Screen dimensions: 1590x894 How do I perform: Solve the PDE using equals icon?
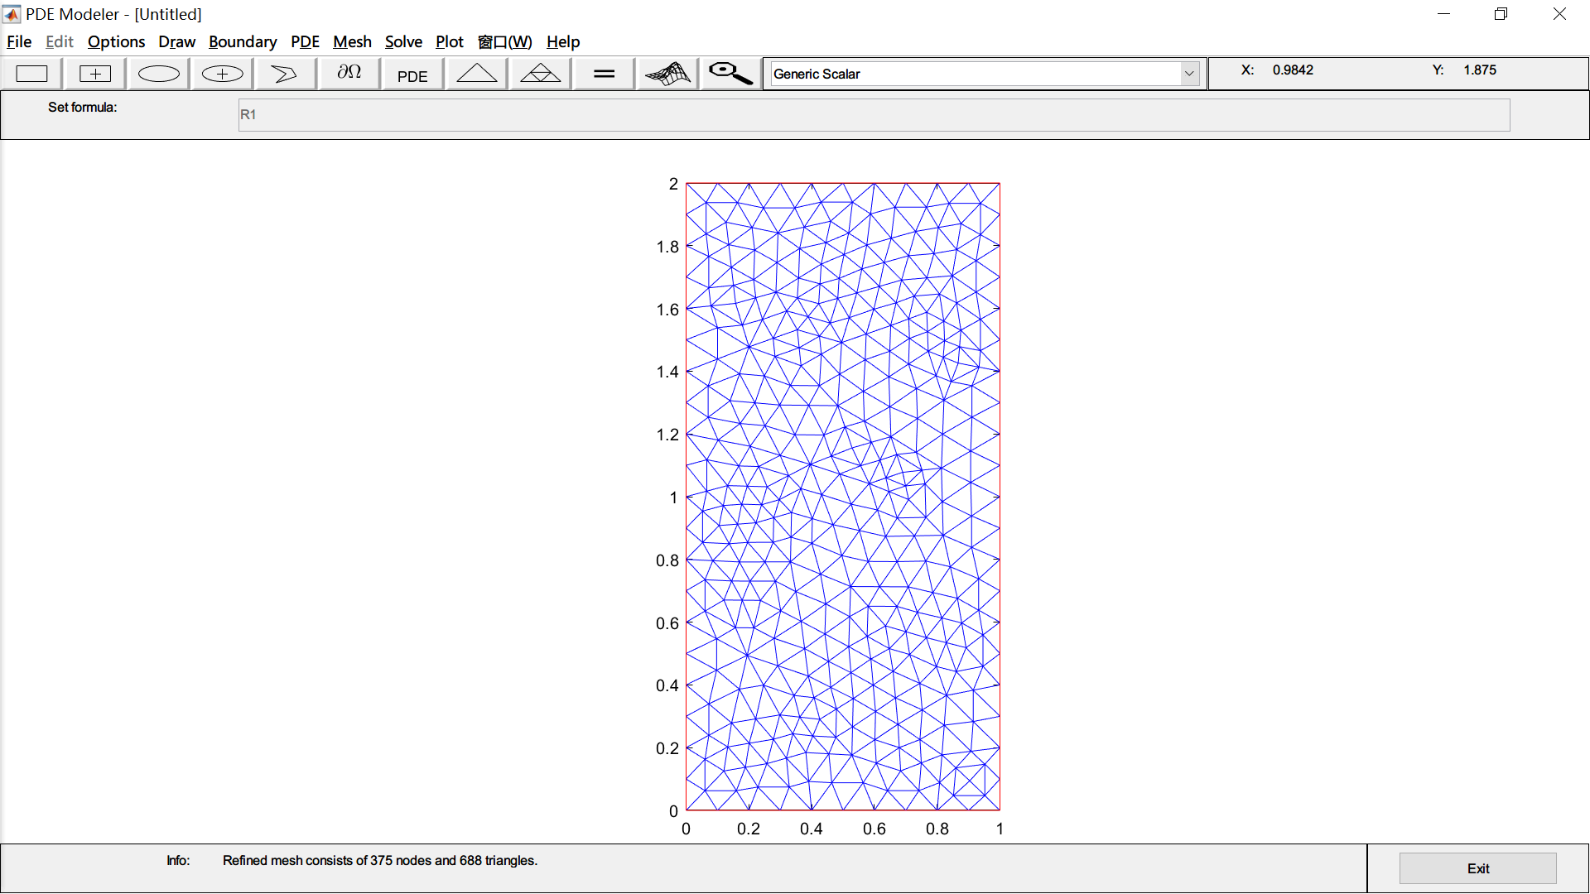(603, 73)
